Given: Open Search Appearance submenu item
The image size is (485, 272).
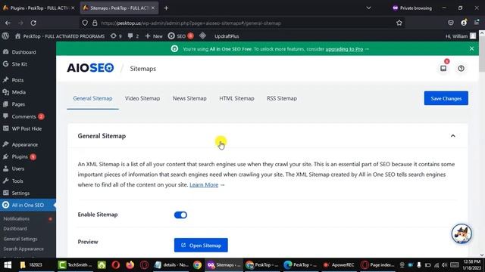Looking at the screenshot, I should (23, 249).
